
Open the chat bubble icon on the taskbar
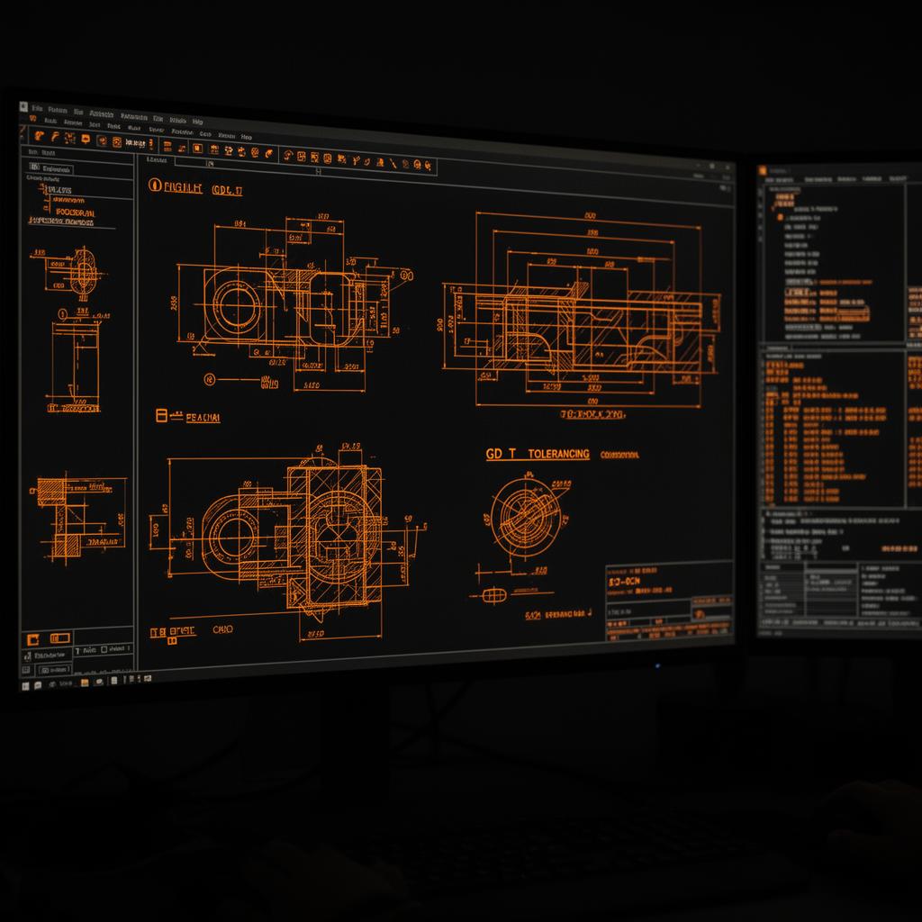point(38,685)
